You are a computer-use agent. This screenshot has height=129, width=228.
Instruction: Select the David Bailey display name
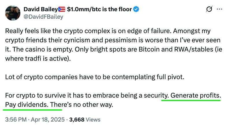[41, 9]
